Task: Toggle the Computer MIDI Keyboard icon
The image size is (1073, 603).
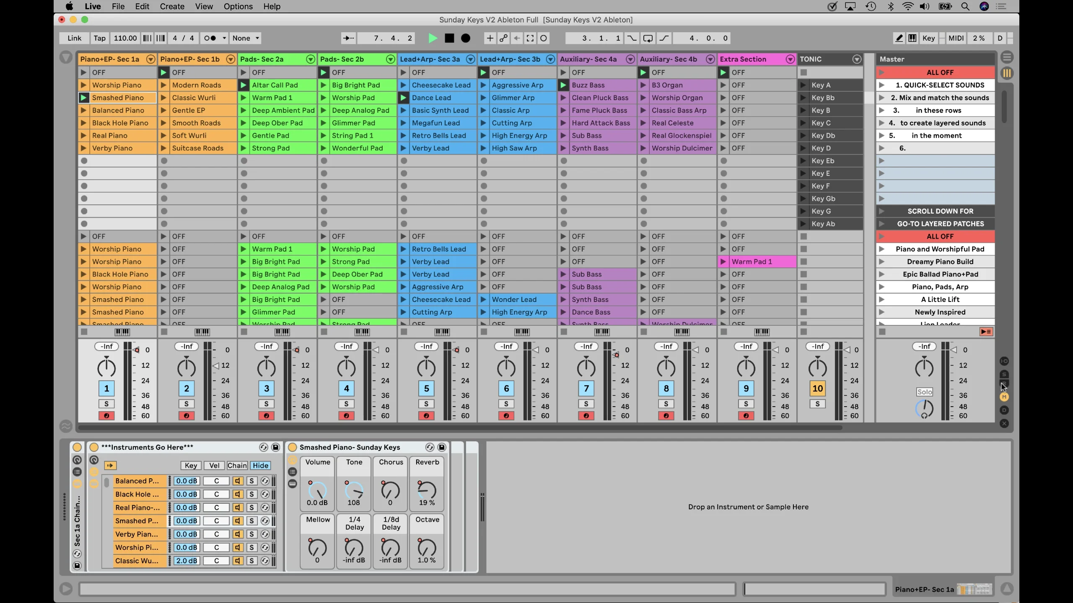Action: tap(912, 38)
